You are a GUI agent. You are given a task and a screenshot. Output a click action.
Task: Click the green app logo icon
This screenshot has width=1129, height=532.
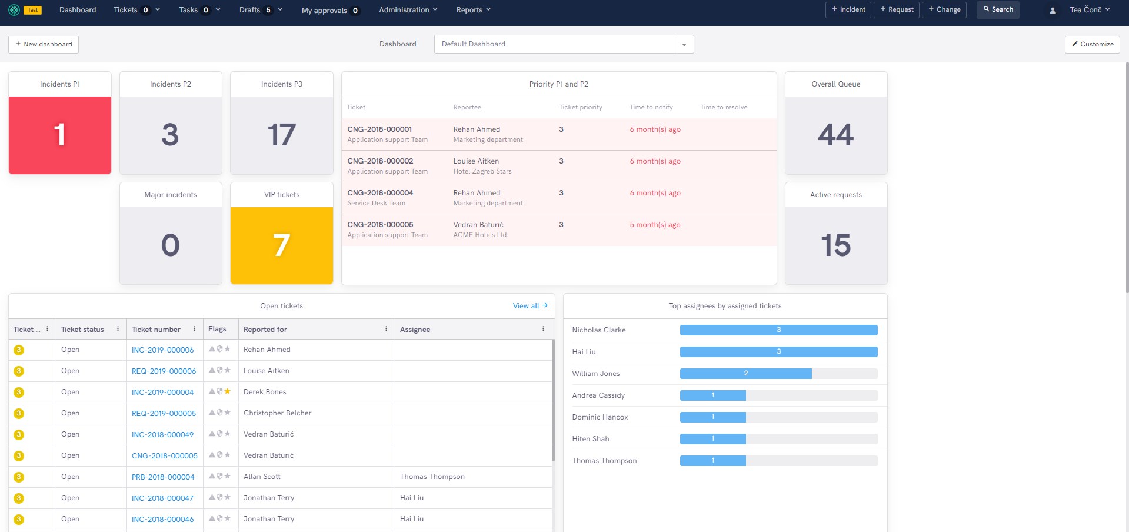(x=14, y=10)
